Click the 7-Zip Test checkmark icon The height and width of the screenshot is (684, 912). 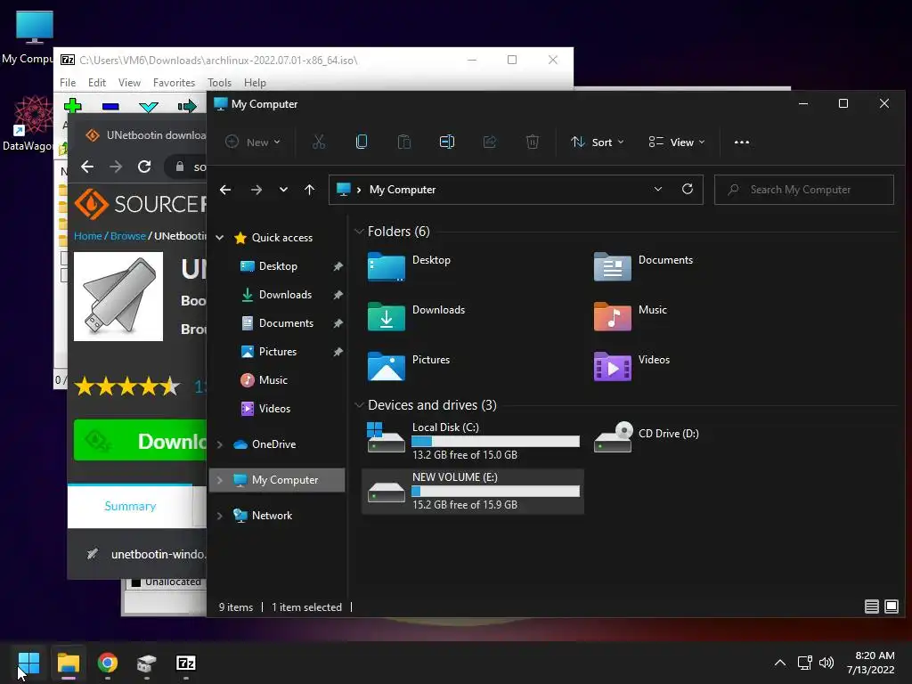(x=149, y=107)
